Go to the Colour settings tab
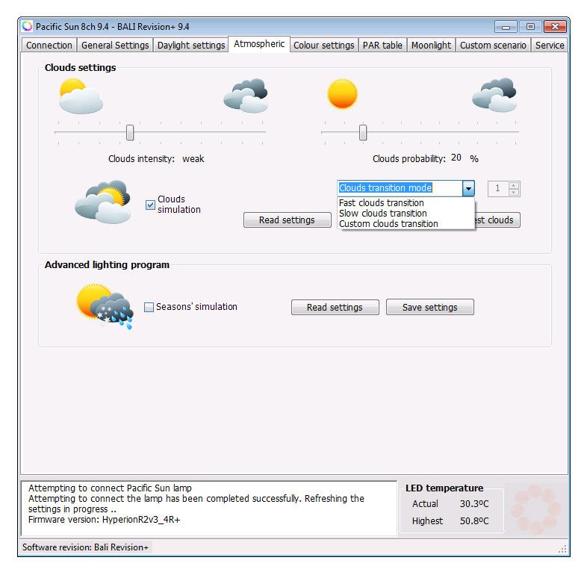Viewport: 587px width, 575px height. point(324,46)
